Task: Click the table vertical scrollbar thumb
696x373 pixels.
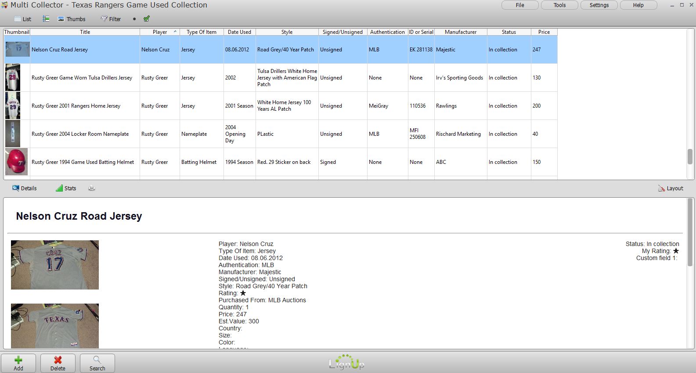Action: (x=690, y=156)
